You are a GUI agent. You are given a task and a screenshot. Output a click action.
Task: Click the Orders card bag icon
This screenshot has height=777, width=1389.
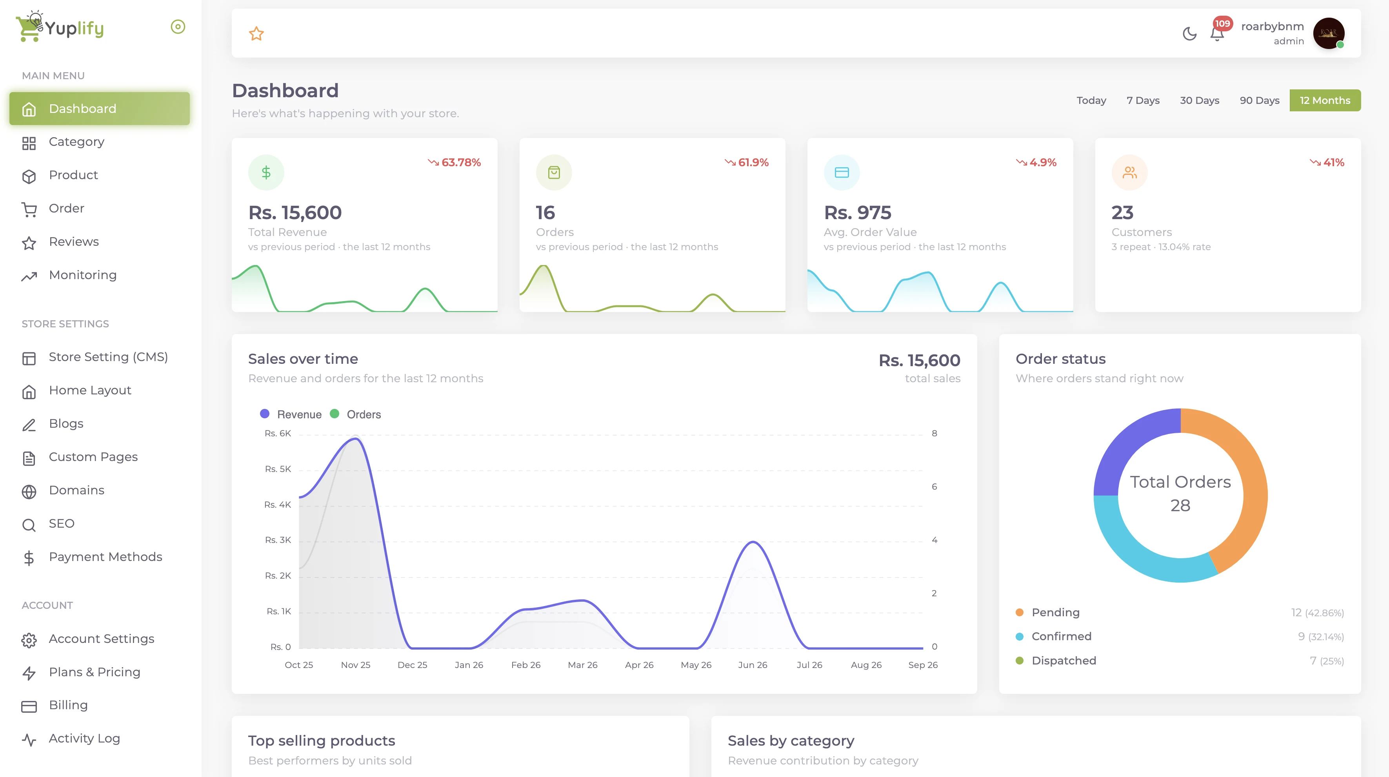coord(554,172)
